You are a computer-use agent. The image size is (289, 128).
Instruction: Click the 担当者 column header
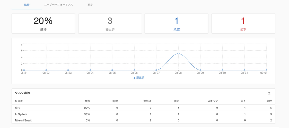pos(19,101)
